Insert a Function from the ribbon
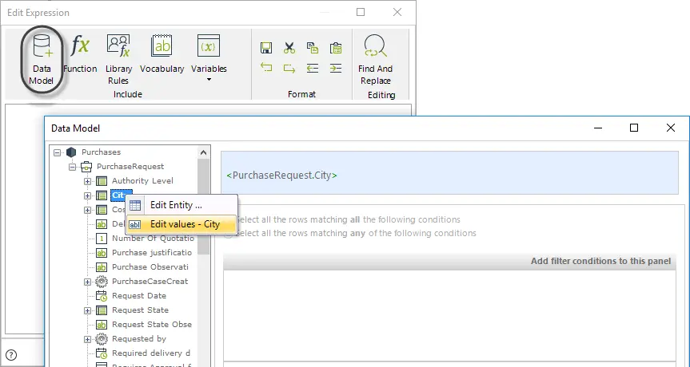 click(80, 54)
